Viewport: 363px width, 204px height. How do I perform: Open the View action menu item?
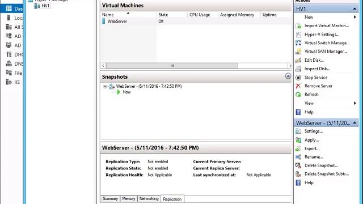coord(309,103)
